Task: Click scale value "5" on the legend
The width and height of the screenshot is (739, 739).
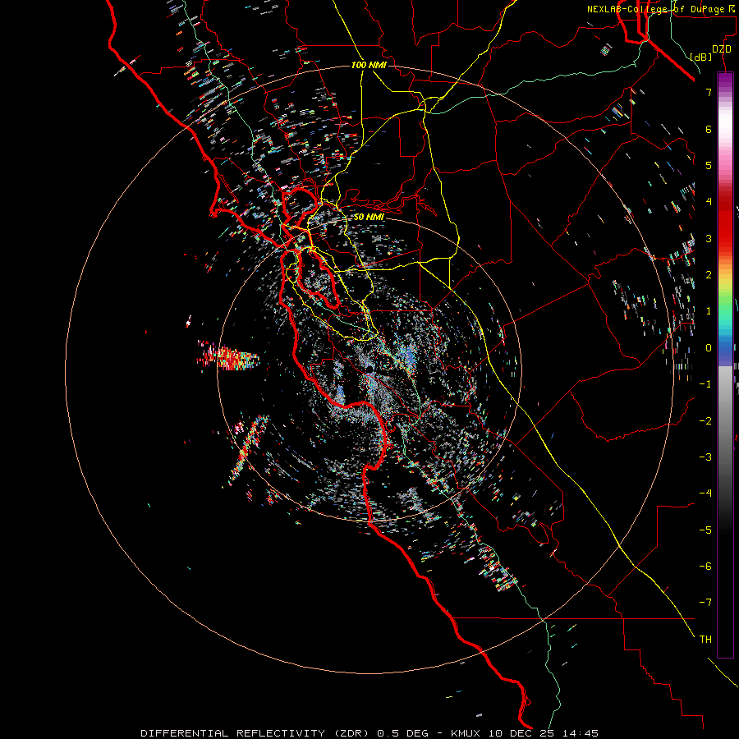Action: coord(709,165)
